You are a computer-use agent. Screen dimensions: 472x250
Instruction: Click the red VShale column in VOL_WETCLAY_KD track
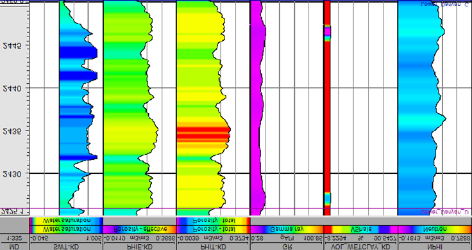[x=327, y=108]
